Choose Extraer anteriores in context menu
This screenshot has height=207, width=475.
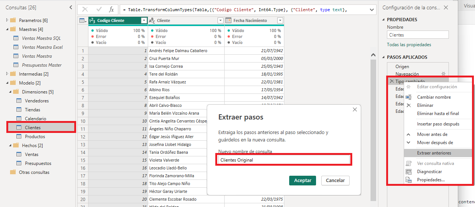[434, 153]
